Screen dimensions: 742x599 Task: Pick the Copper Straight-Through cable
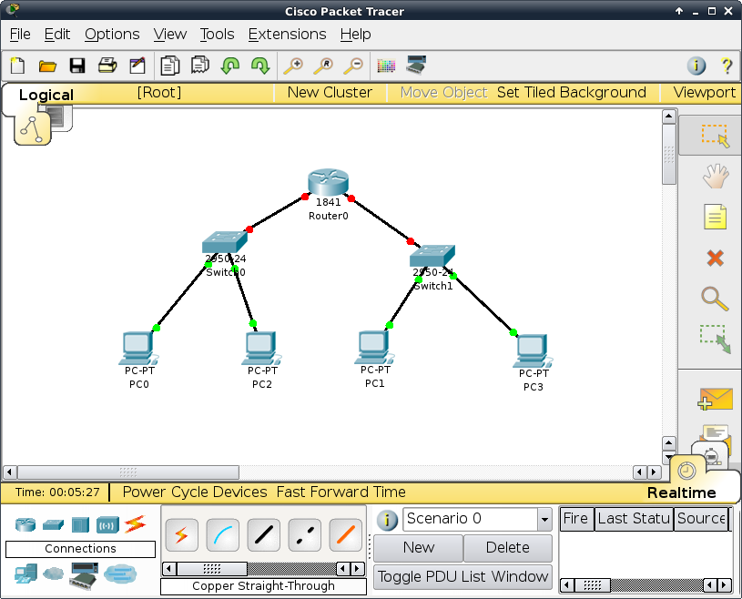pyautogui.click(x=264, y=535)
